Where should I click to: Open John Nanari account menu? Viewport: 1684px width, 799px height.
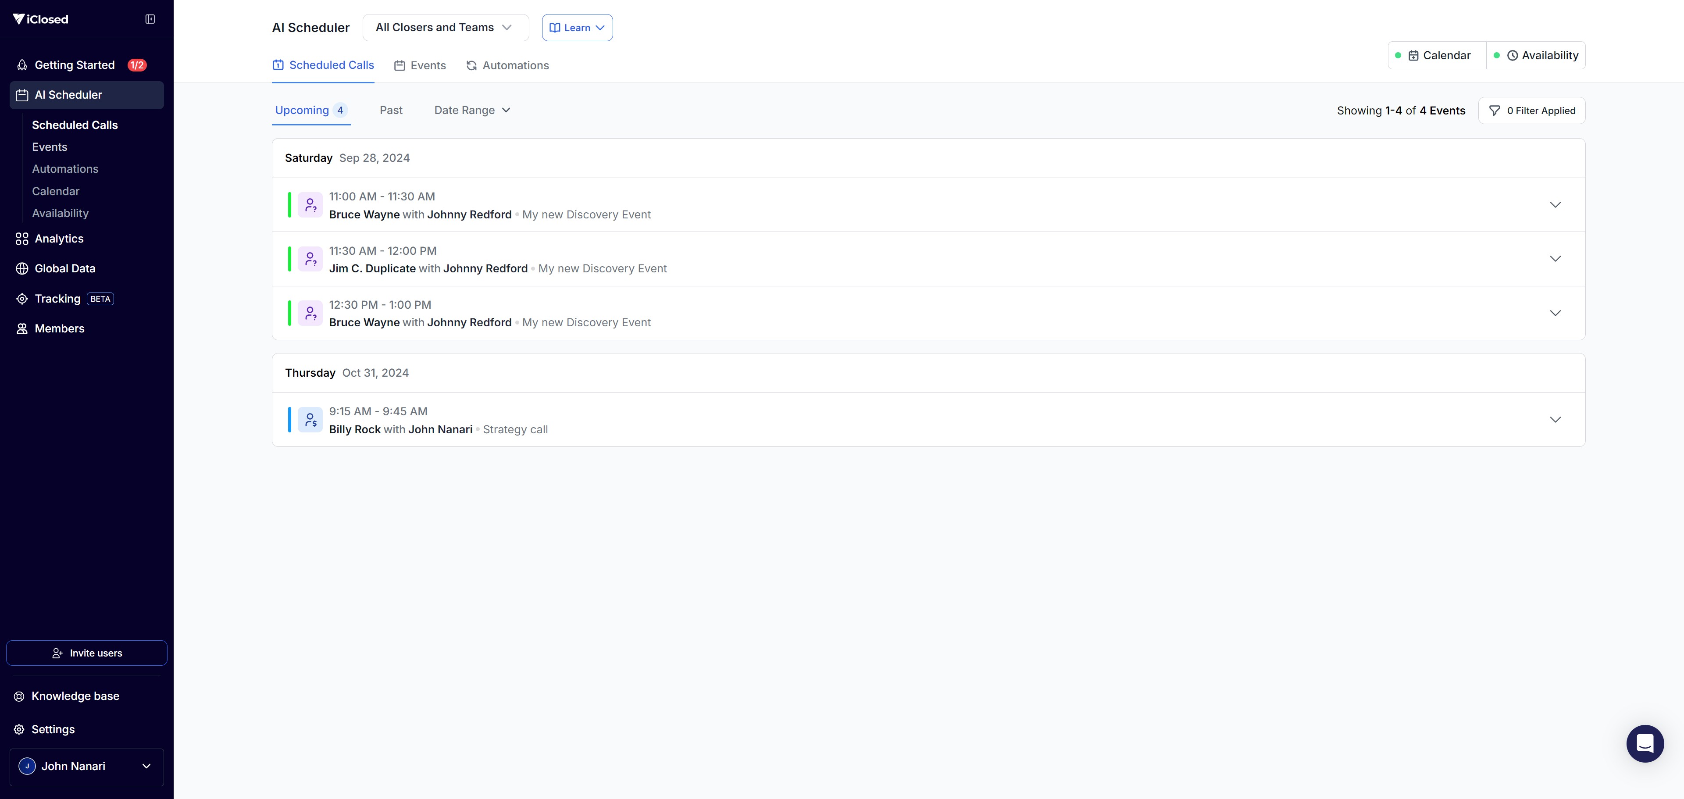tap(86, 766)
